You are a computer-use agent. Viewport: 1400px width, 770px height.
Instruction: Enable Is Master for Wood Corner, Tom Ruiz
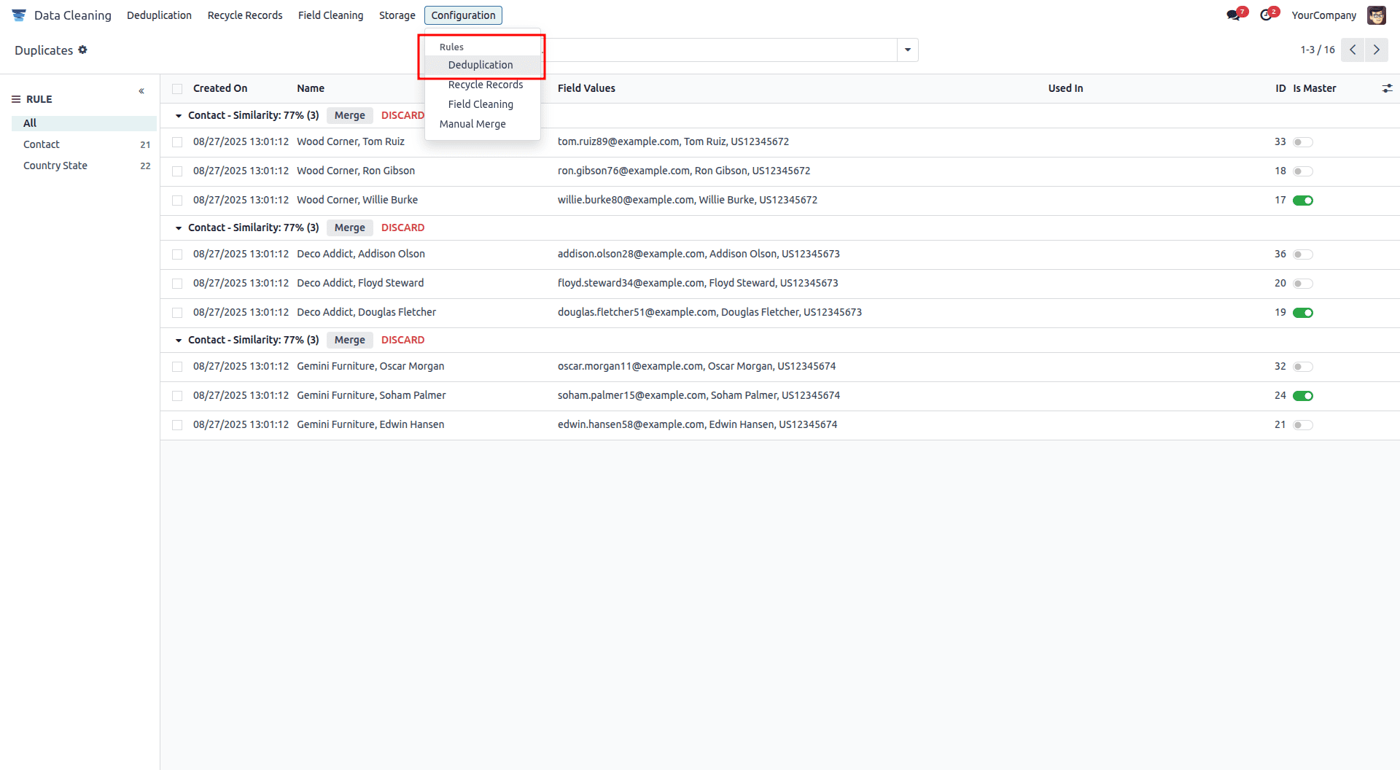click(1302, 142)
